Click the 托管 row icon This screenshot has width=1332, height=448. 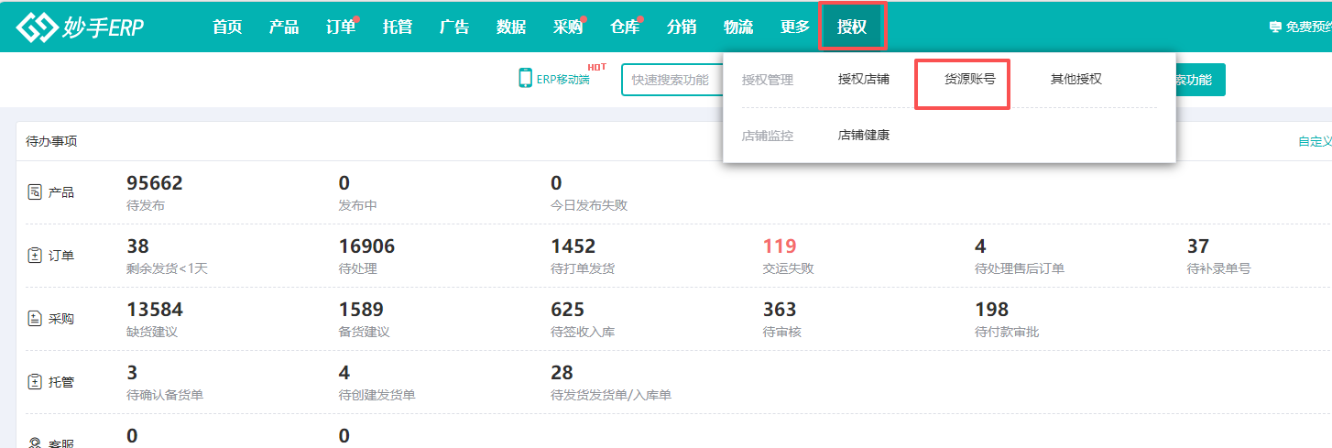(35, 382)
